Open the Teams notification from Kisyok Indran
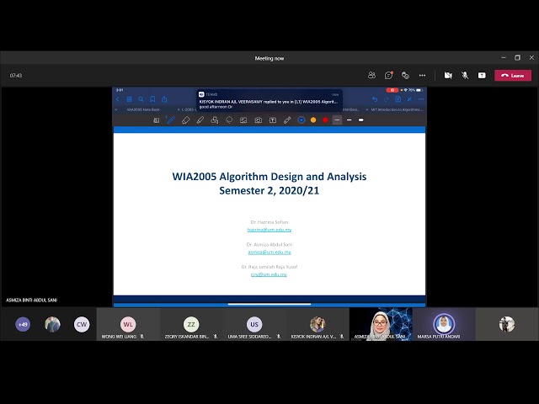Screen dimensions: 539x404 269,100
